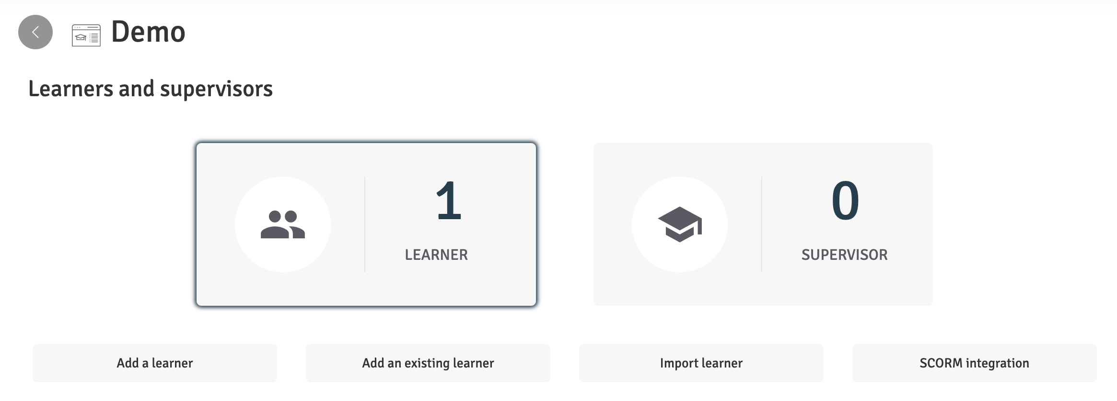
Task: Click the Learners and supervisors heading
Action: coord(151,89)
